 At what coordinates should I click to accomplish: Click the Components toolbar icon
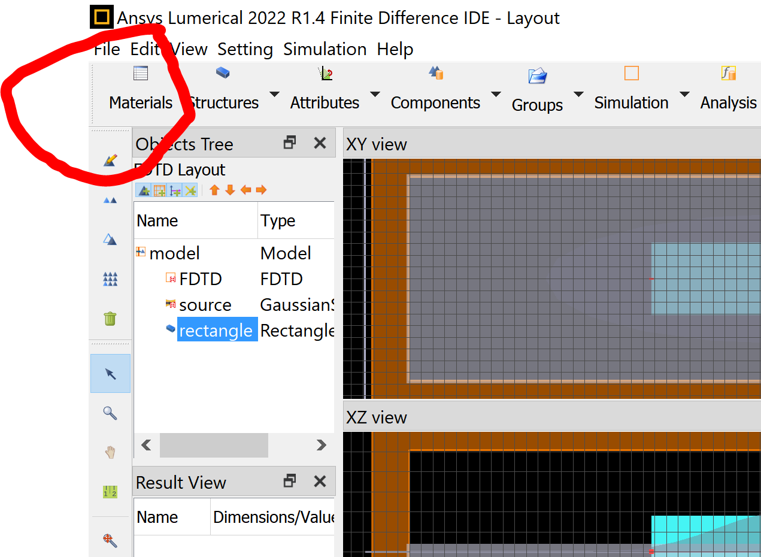point(436,73)
